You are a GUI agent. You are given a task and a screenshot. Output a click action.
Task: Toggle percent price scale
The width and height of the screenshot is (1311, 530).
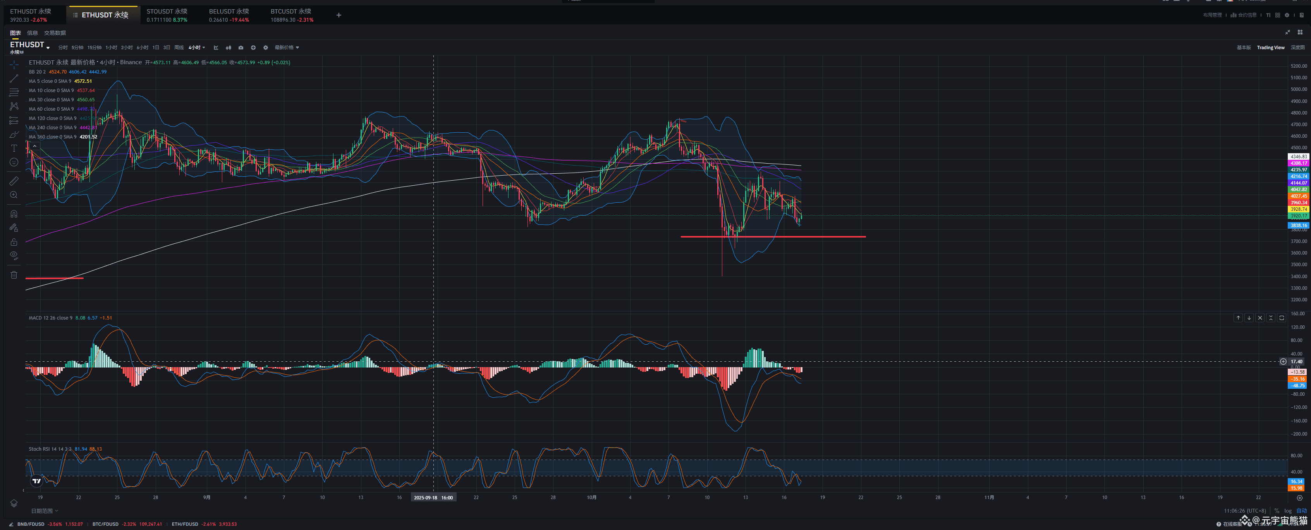[x=1277, y=511]
